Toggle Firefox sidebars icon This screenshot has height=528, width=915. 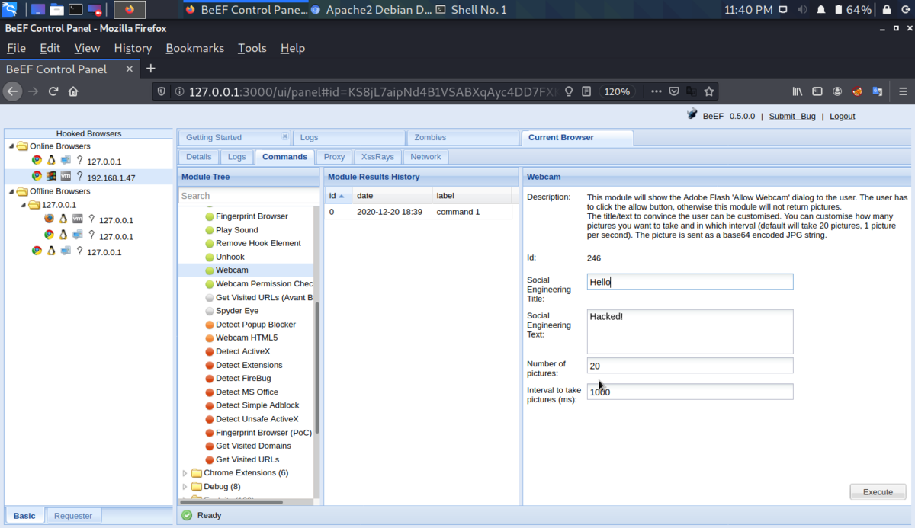pyautogui.click(x=817, y=91)
